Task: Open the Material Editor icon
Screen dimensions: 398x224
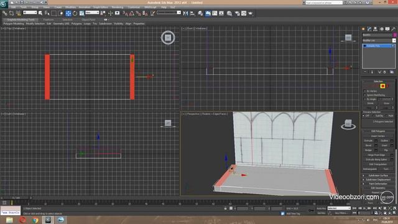Action: (229, 13)
